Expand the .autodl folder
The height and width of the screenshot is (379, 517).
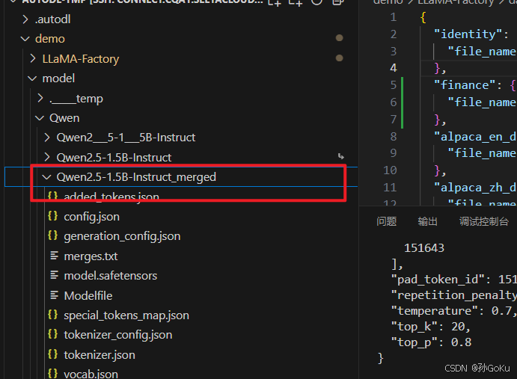(25, 19)
